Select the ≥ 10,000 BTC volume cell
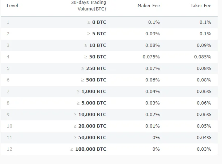222x164 pixels. pos(90,115)
